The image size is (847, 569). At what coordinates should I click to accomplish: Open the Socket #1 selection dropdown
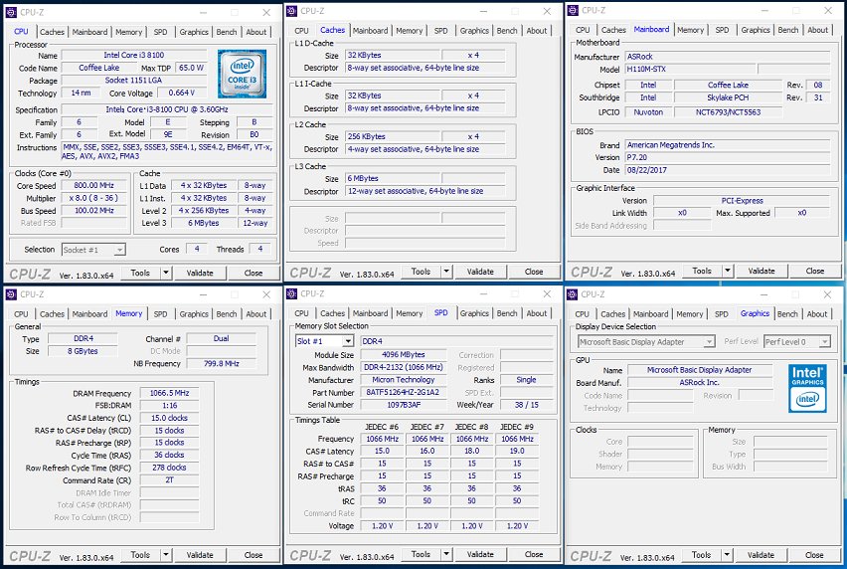[x=120, y=250]
